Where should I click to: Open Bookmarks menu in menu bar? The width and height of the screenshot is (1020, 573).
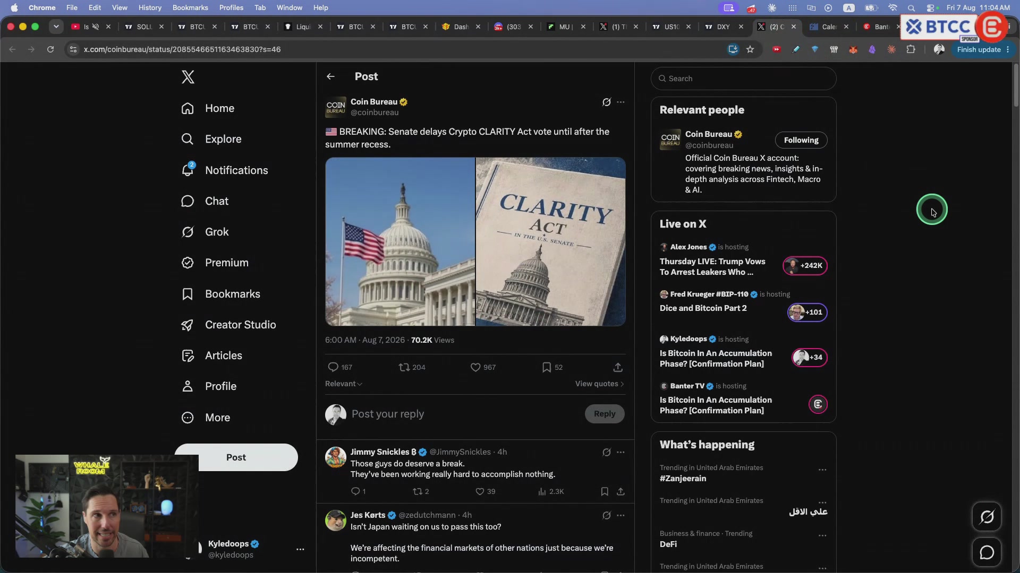click(190, 7)
